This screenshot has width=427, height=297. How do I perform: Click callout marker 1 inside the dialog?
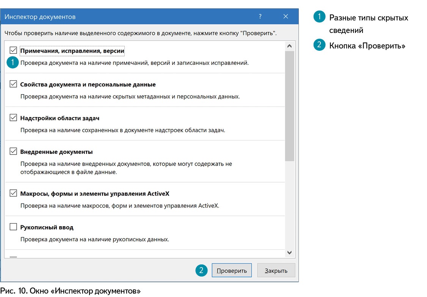pyautogui.click(x=13, y=63)
